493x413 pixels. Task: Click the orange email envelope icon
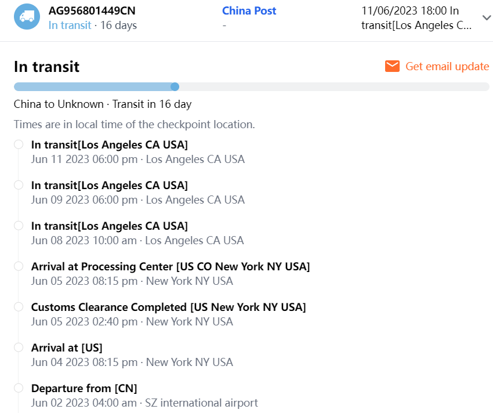(393, 66)
